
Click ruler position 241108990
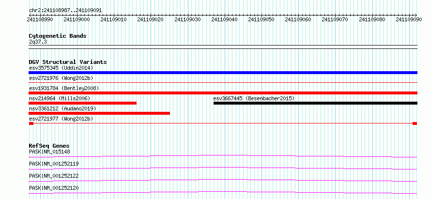40,19
